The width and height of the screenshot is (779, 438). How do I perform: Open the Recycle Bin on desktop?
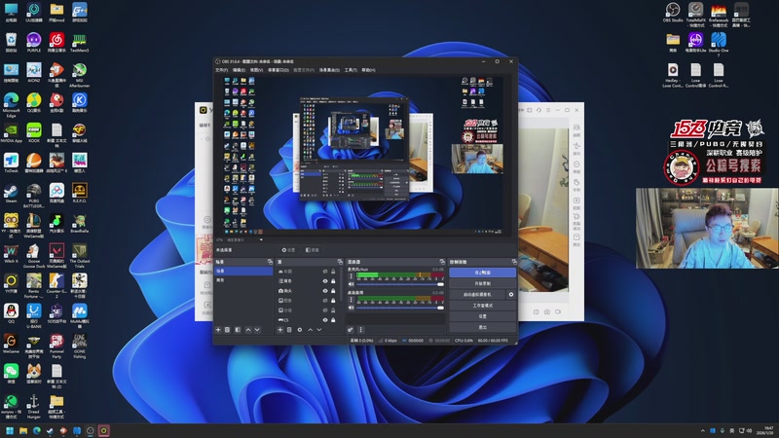click(11, 43)
